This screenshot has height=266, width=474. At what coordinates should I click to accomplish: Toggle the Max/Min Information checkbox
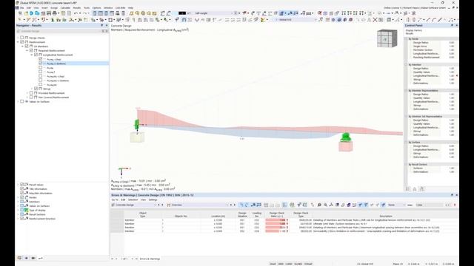22,193
